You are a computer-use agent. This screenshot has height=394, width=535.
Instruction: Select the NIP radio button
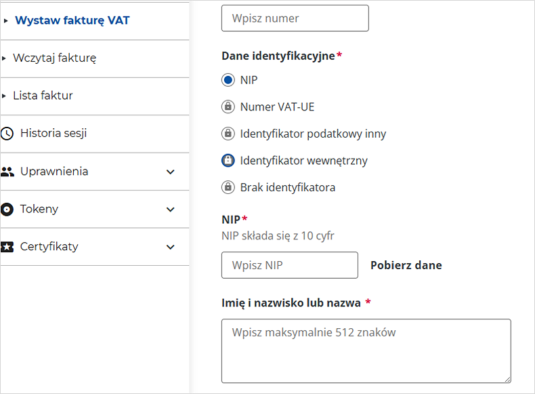point(228,80)
